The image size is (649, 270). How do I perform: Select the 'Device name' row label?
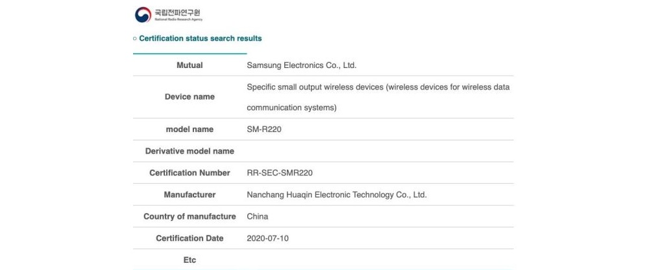coord(190,97)
